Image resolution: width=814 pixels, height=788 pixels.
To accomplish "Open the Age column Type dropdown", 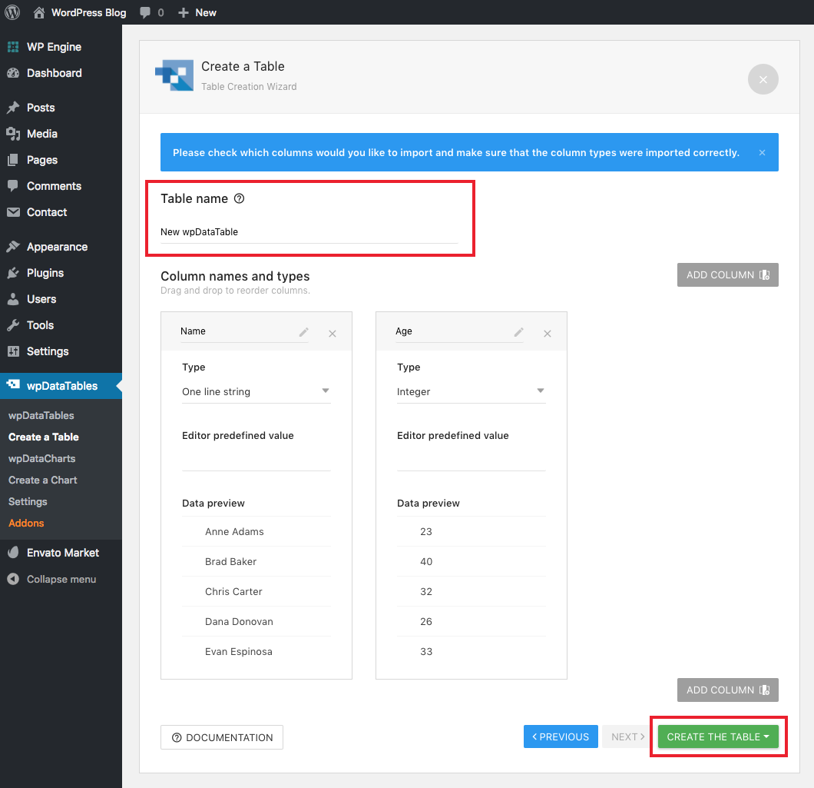I will (x=471, y=392).
